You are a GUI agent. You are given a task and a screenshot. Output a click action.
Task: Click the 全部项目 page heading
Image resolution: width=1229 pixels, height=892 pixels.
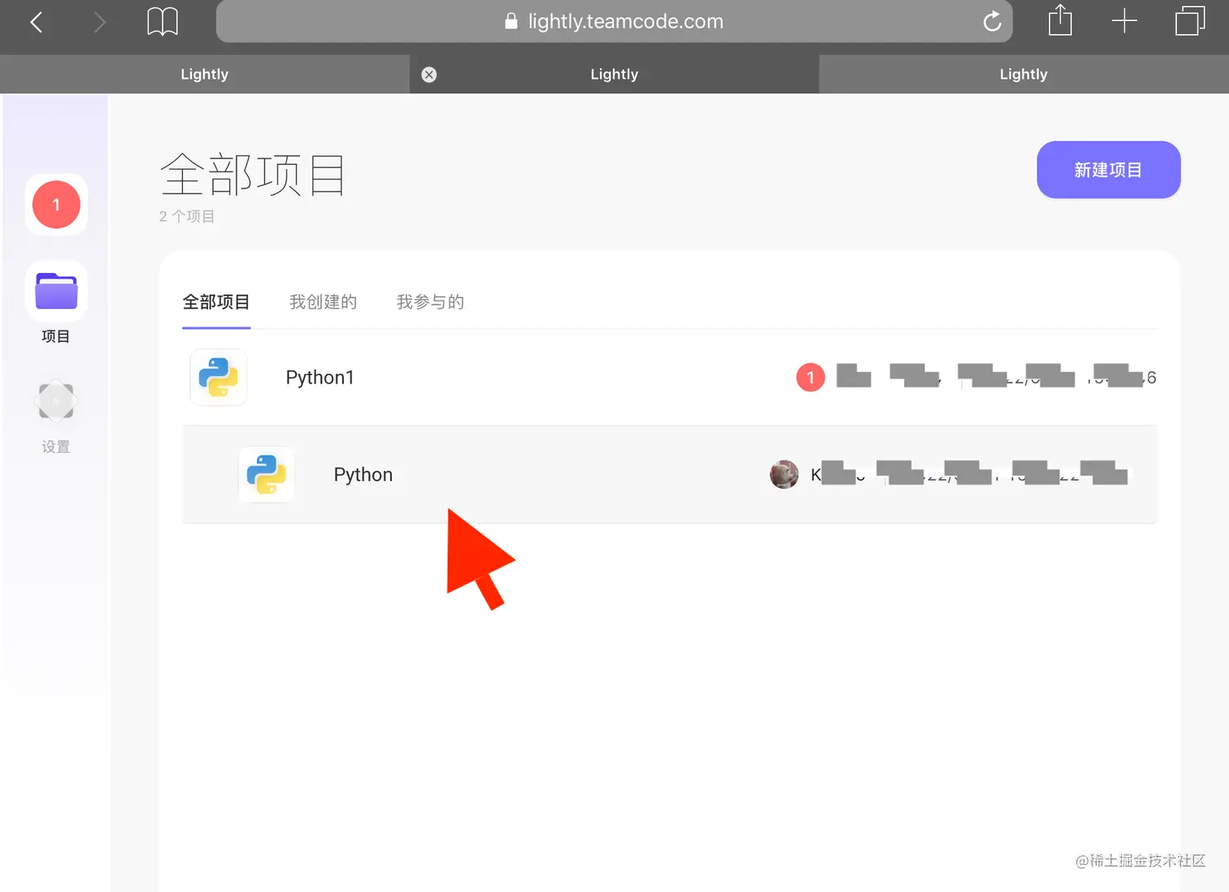253,175
